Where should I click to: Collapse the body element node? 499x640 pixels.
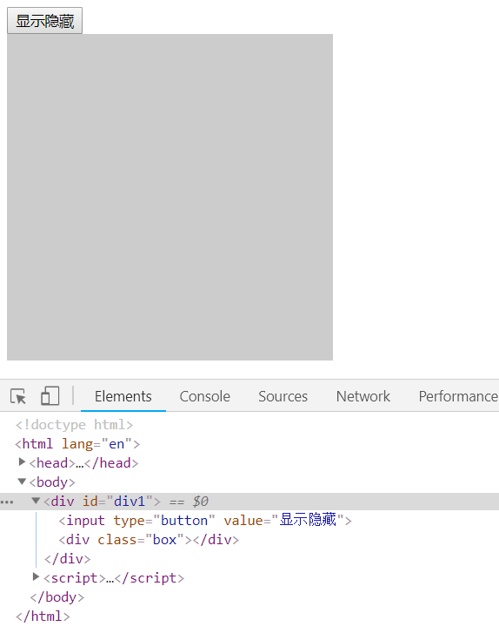[22, 482]
